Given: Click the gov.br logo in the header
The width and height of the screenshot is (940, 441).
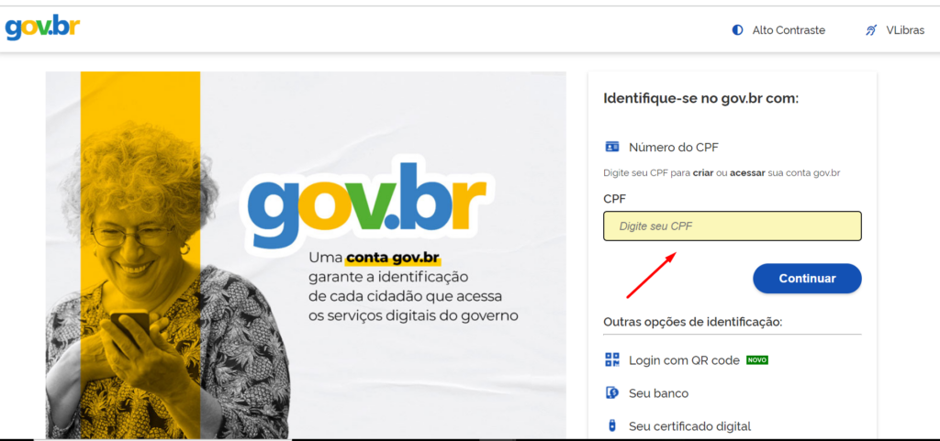Looking at the screenshot, I should click(42, 28).
